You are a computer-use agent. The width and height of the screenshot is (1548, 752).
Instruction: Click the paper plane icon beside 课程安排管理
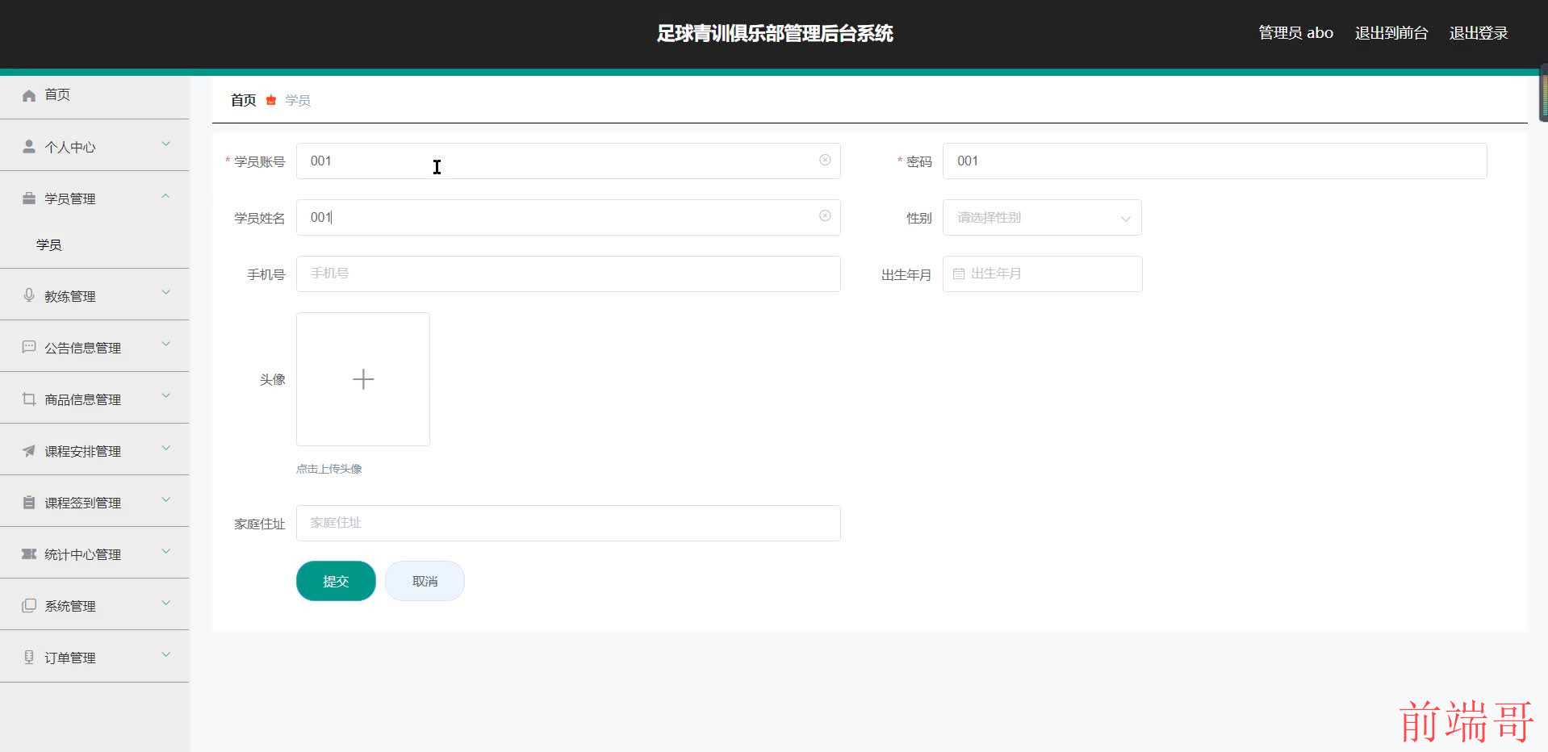pos(29,450)
